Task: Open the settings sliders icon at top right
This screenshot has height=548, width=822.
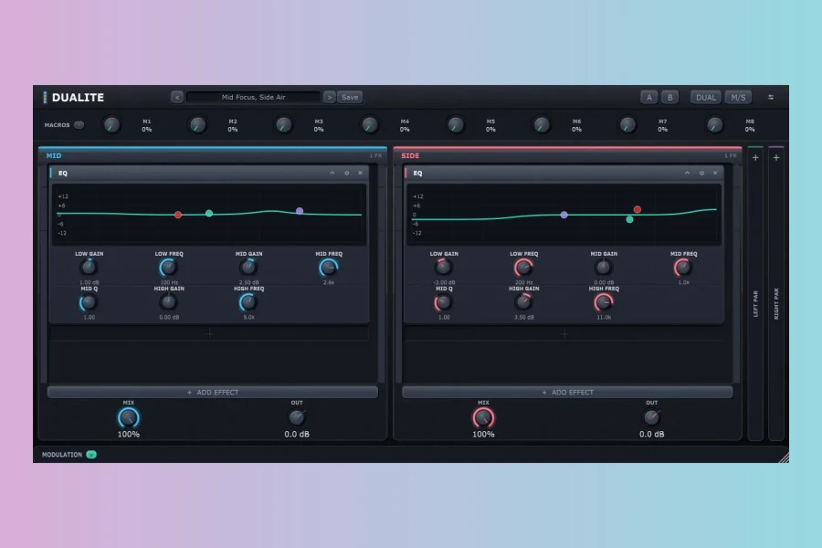Action: (x=771, y=97)
